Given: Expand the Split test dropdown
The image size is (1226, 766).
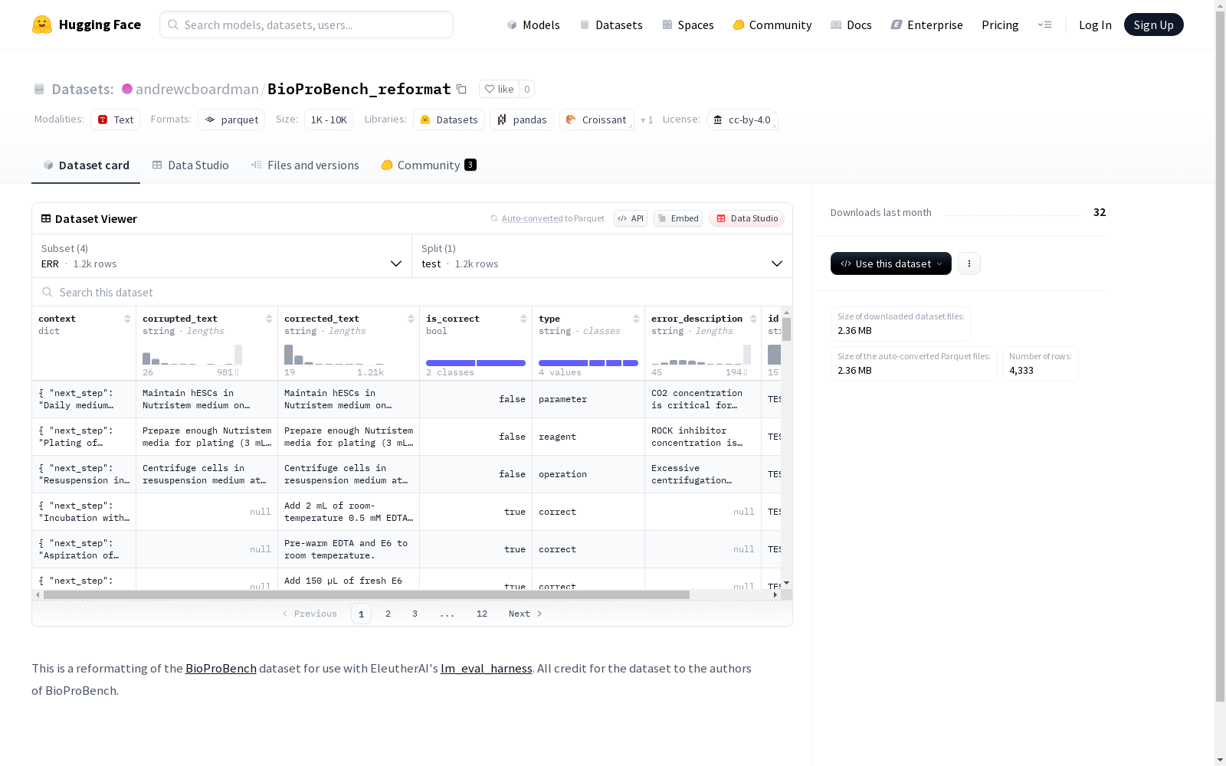Looking at the screenshot, I should pyautogui.click(x=602, y=256).
